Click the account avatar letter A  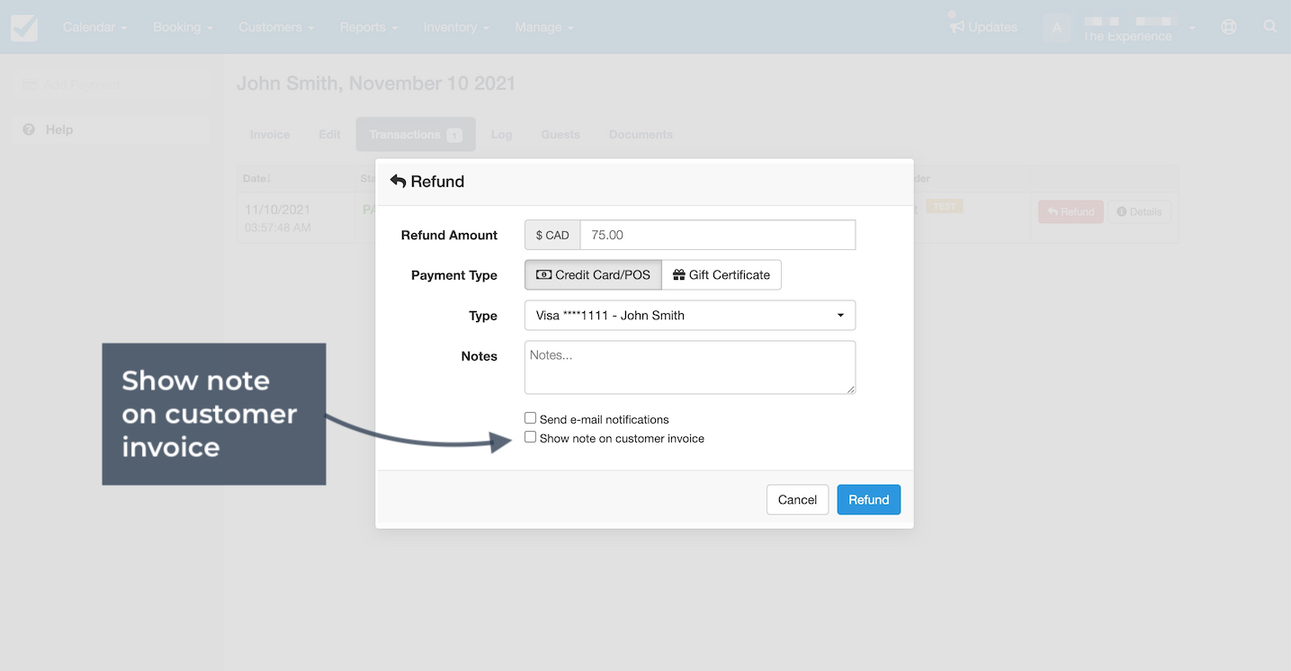(x=1057, y=28)
